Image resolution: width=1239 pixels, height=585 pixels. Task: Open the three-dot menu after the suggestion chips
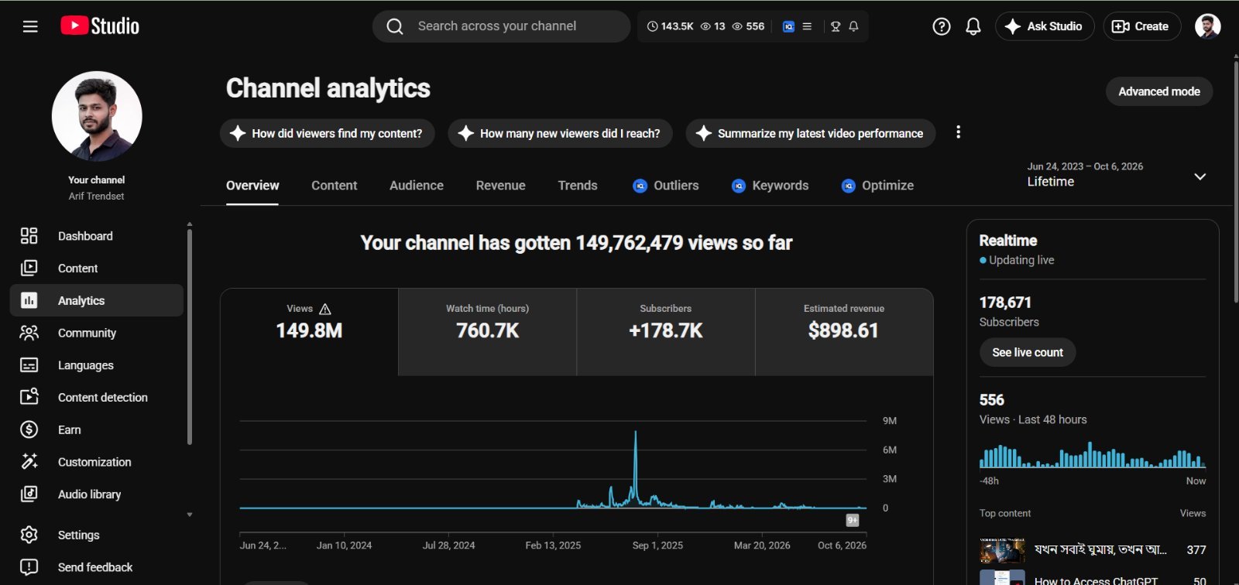click(958, 132)
